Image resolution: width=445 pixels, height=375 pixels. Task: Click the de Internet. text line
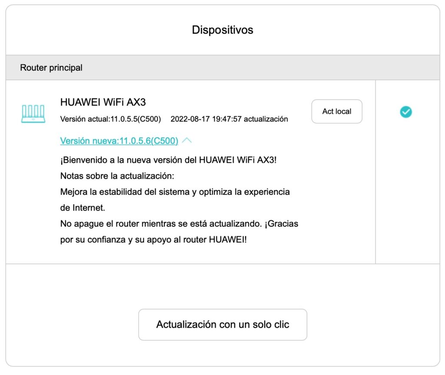(x=83, y=208)
